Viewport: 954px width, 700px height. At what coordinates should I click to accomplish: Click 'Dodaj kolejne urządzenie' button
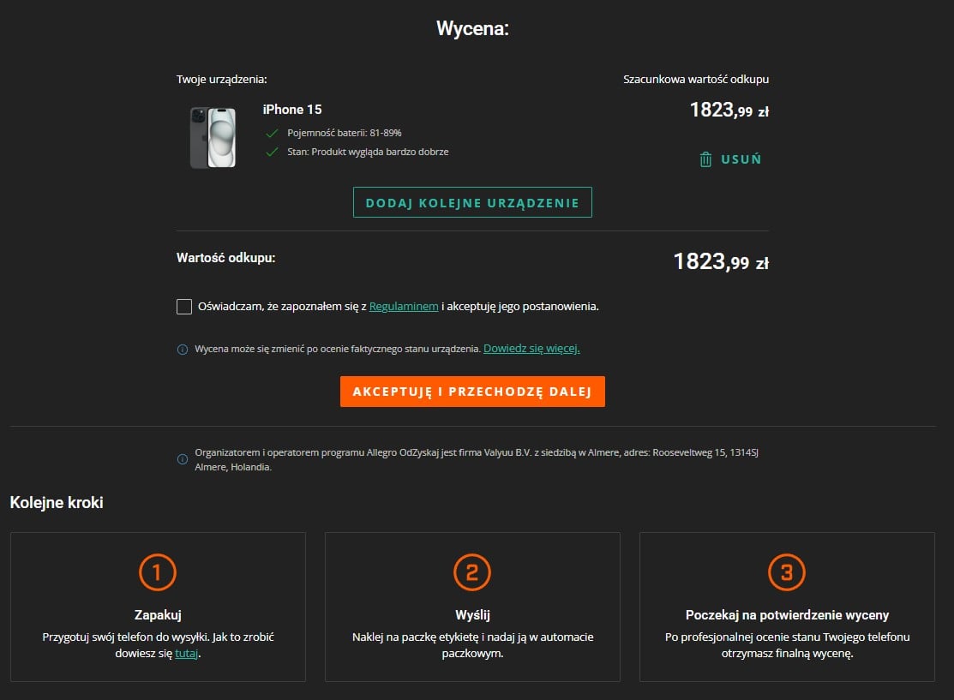click(472, 203)
